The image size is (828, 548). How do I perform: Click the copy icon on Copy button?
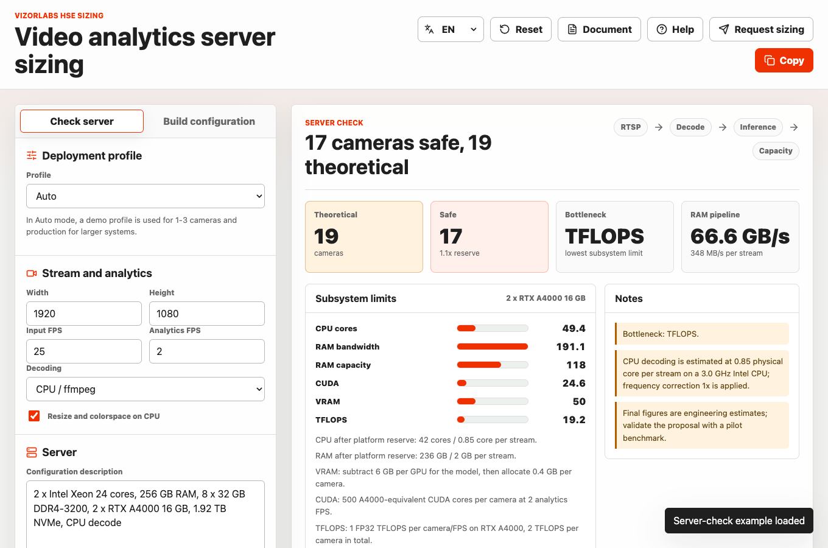point(770,60)
